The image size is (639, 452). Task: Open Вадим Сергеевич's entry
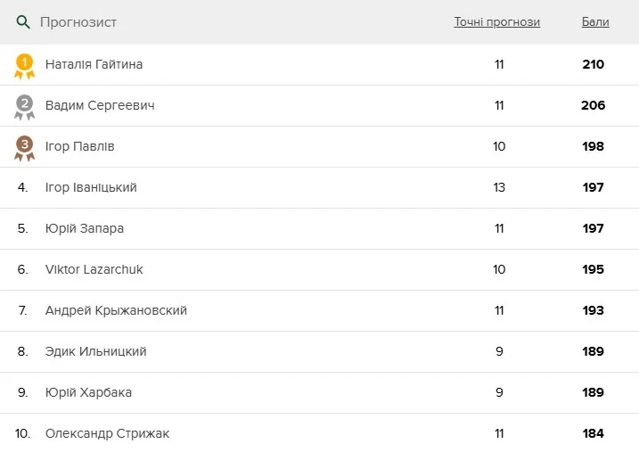[x=100, y=106]
